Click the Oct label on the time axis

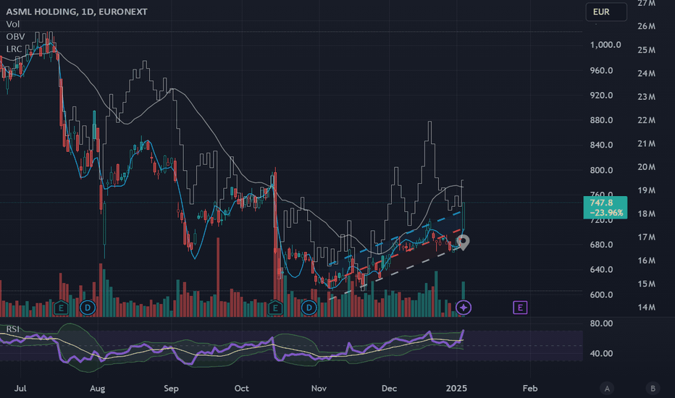(x=241, y=388)
